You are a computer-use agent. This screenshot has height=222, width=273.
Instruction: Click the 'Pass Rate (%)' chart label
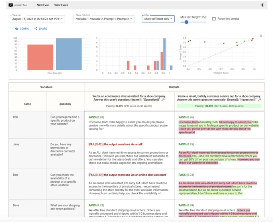[55, 73]
